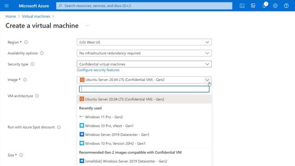Focus the image filter text box
This screenshot has height=166, width=295.
click(x=144, y=89)
